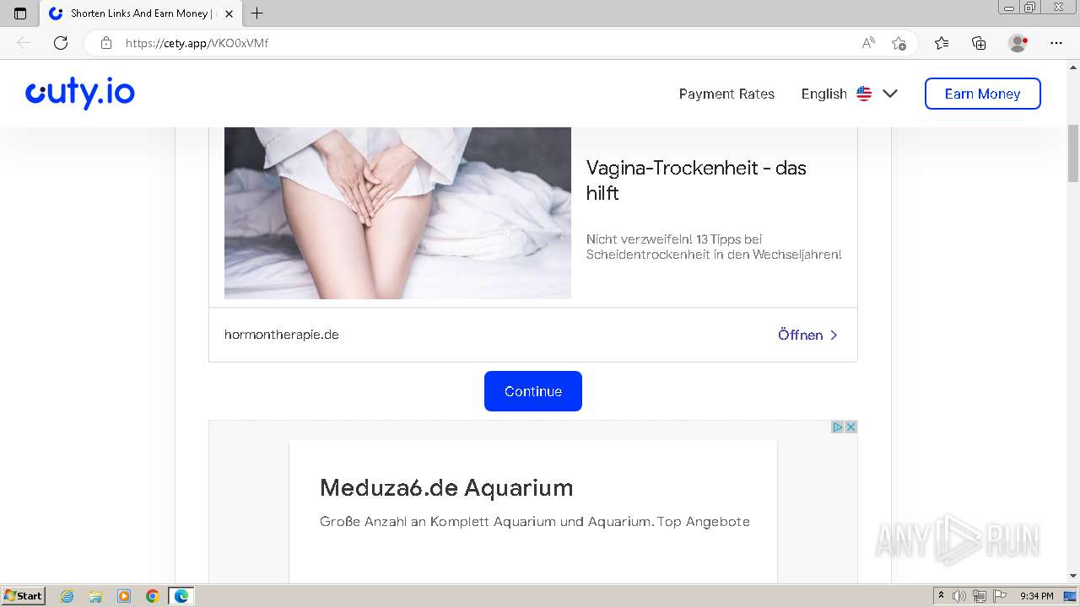
Task: Open the tab actions menu icon
Action: click(x=20, y=13)
